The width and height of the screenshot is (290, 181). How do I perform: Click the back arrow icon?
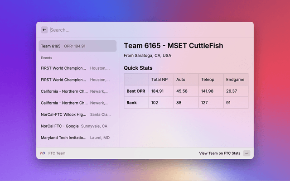tap(44, 30)
